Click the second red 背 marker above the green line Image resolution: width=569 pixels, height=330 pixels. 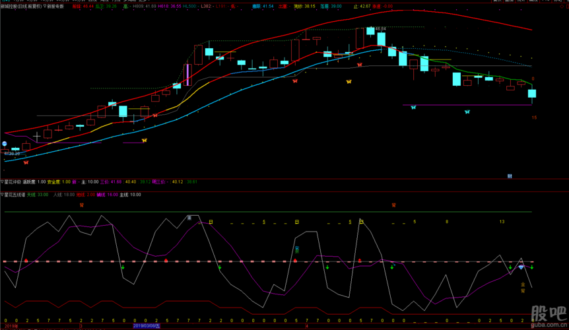[393, 205]
